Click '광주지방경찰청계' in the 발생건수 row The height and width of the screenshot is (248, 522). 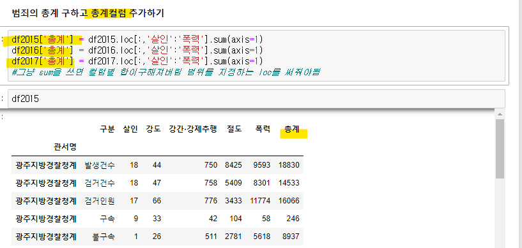[x=46, y=165]
